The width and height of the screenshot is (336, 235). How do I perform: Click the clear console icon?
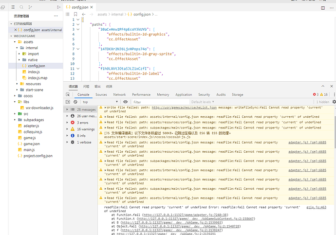coord(75,102)
